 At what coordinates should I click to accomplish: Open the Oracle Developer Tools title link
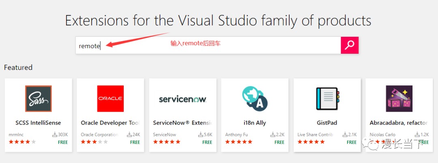tap(110, 123)
